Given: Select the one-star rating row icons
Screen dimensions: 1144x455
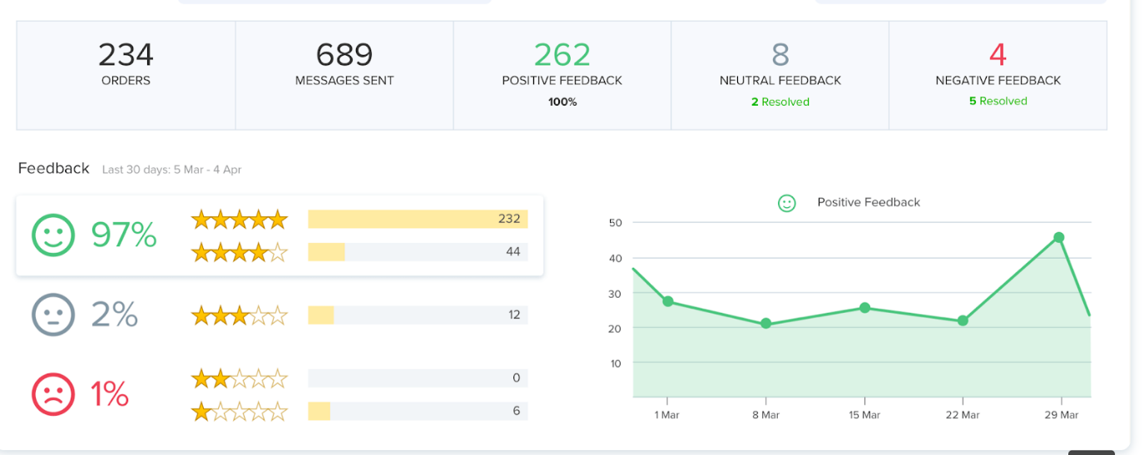Looking at the screenshot, I should (239, 411).
